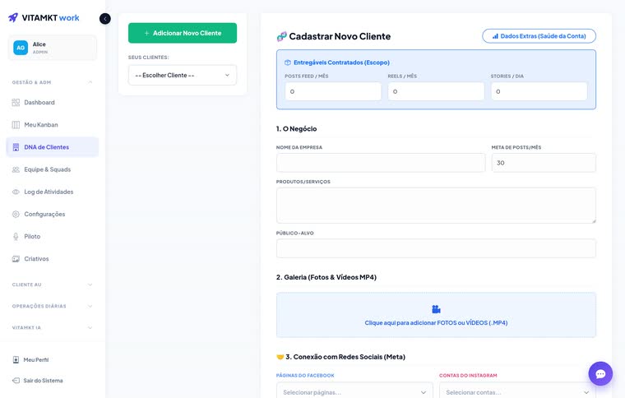625x398 pixels.
Task: Click the handshake icon at Conexão com Redes Sociais
Action: (280, 357)
